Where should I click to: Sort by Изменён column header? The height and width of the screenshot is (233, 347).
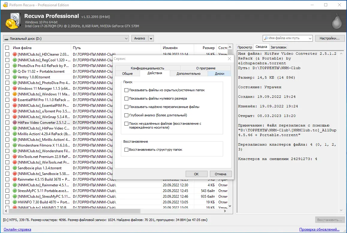(x=177, y=48)
